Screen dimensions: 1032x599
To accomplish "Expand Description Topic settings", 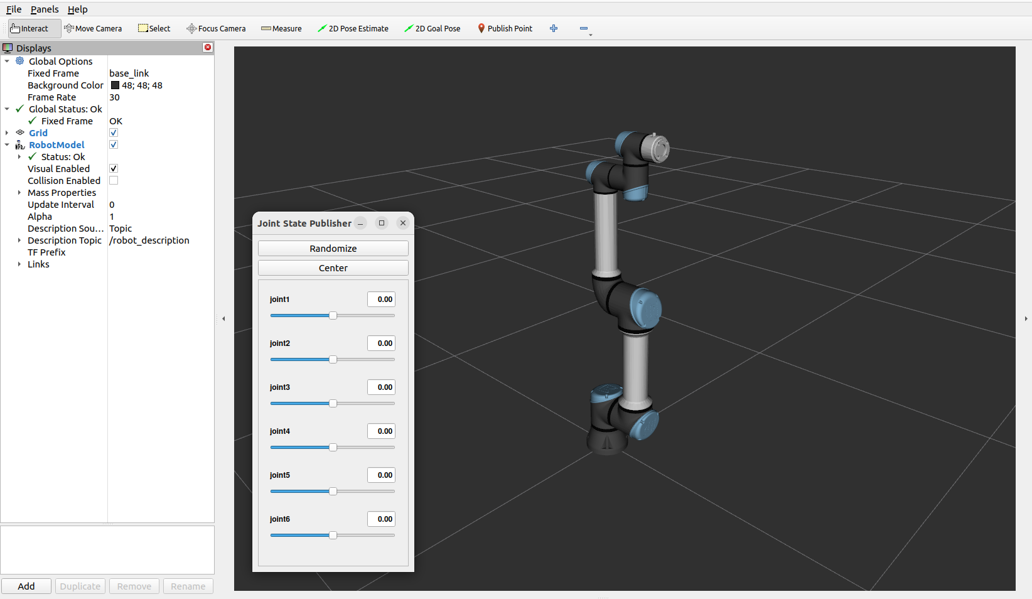I will pyautogui.click(x=19, y=240).
